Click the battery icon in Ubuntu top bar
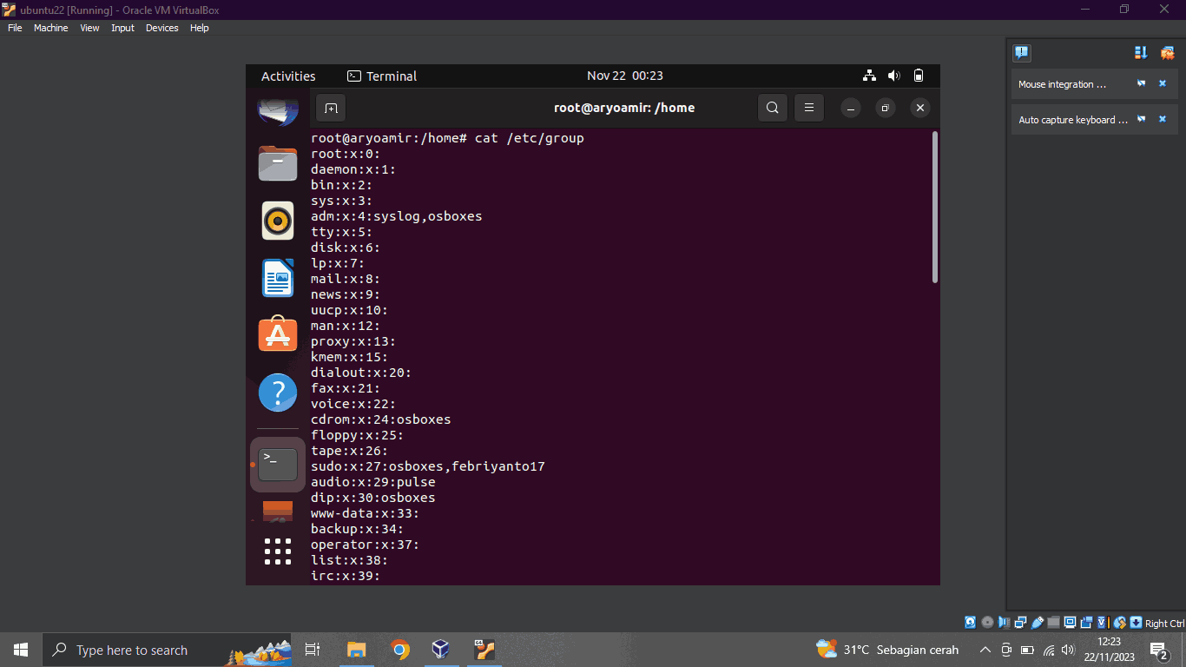 click(x=919, y=76)
